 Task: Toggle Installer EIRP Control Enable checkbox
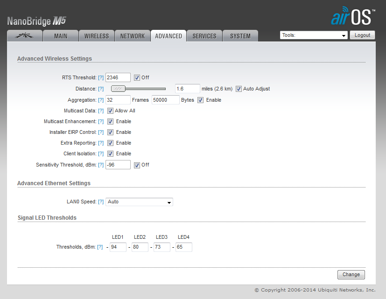pyautogui.click(x=110, y=132)
